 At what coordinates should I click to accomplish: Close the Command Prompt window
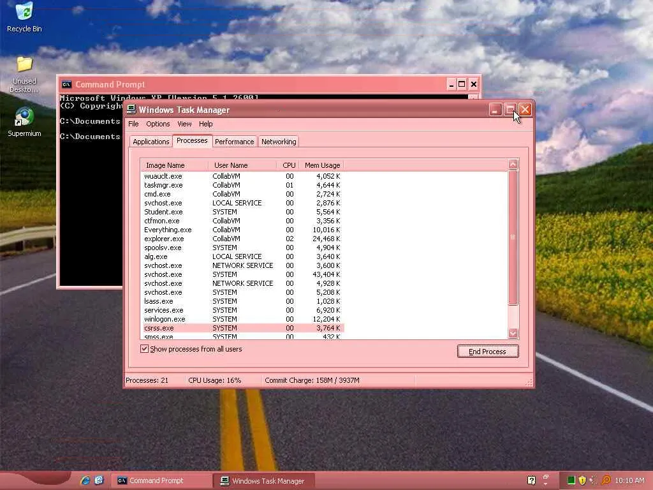[474, 84]
